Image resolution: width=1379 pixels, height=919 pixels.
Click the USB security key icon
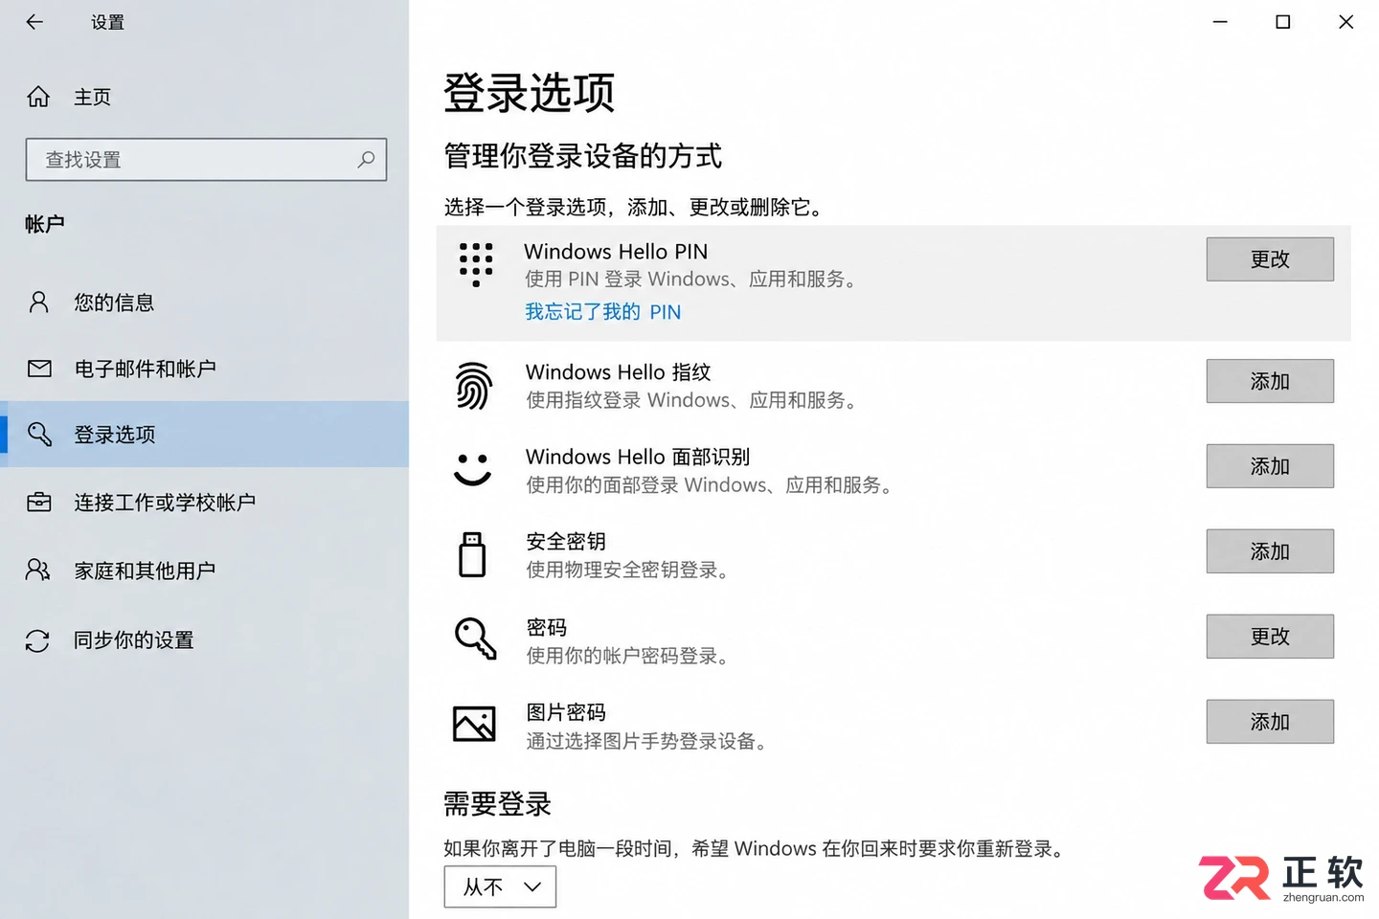pyautogui.click(x=472, y=554)
